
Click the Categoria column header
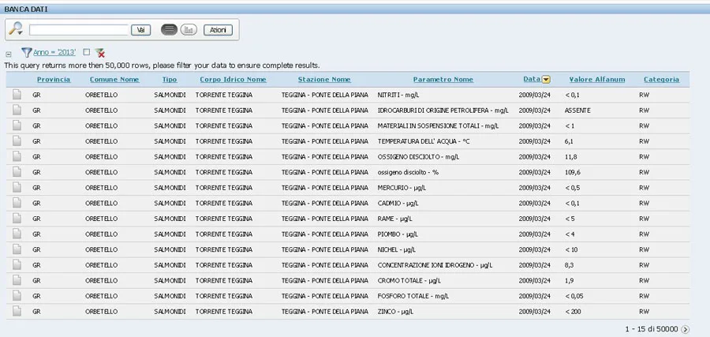[661, 79]
